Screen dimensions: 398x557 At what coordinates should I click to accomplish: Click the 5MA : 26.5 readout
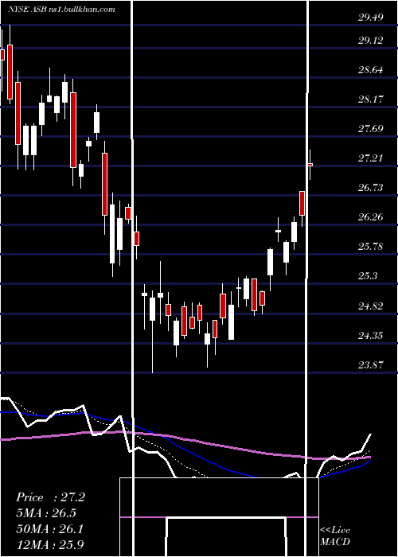(46, 513)
